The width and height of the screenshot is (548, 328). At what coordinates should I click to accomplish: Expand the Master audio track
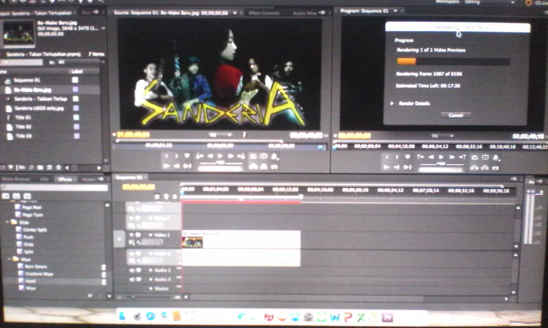151,288
